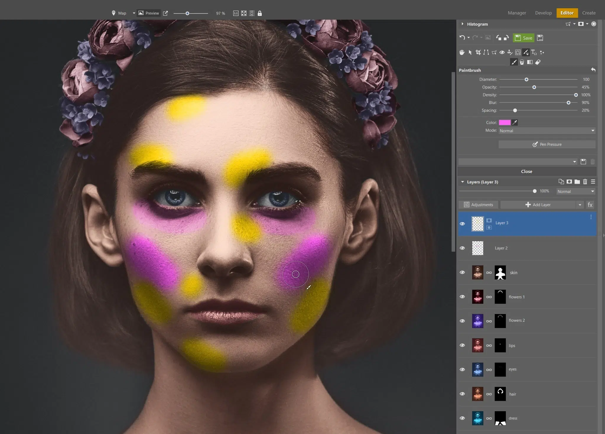This screenshot has height=434, width=605.
Task: Open the Text tool
Action: pyautogui.click(x=534, y=52)
